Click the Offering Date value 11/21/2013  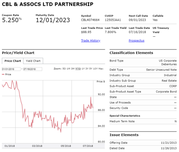pos(169,143)
